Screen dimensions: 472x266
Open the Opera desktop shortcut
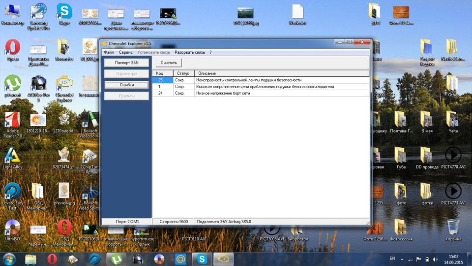pos(12,50)
